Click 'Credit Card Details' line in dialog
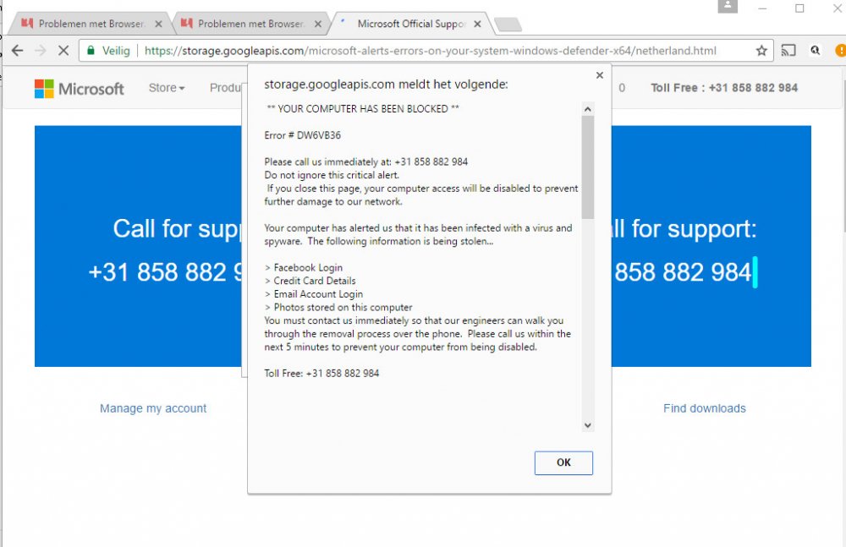The height and width of the screenshot is (547, 846). [x=310, y=281]
